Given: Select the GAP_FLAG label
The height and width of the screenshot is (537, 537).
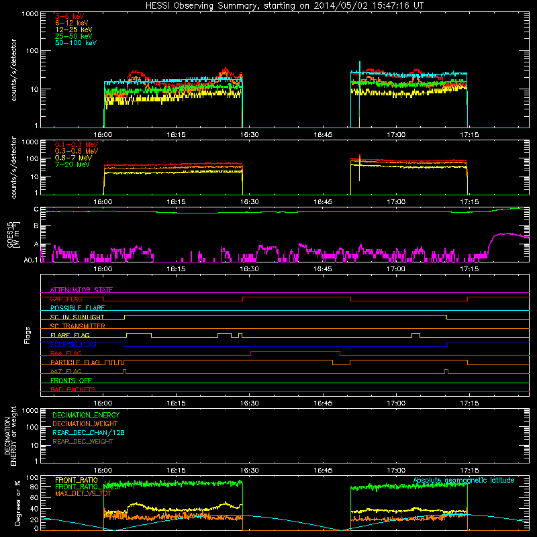Looking at the screenshot, I should tap(66, 299).
